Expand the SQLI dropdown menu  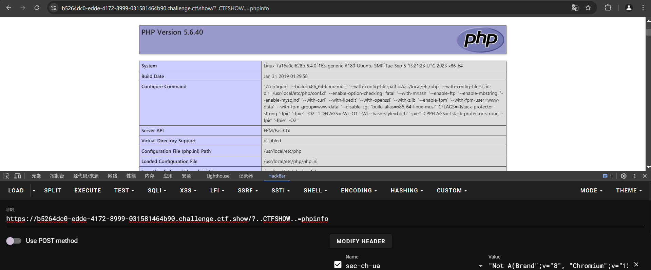(157, 191)
